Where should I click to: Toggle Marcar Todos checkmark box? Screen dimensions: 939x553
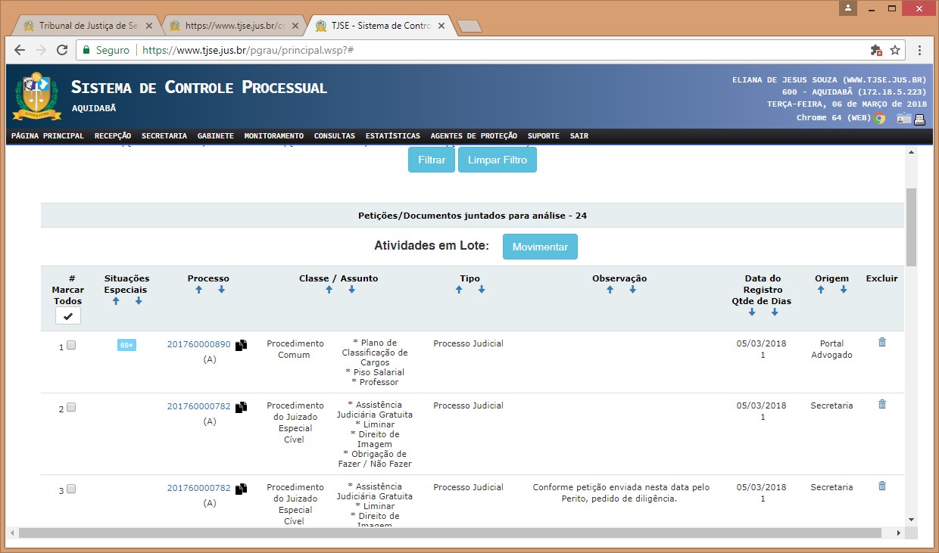point(68,315)
